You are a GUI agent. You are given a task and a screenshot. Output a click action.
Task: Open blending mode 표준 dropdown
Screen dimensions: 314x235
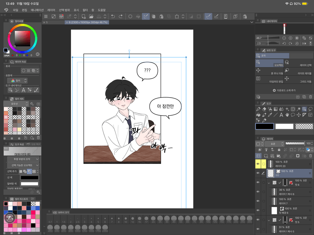point(274,144)
